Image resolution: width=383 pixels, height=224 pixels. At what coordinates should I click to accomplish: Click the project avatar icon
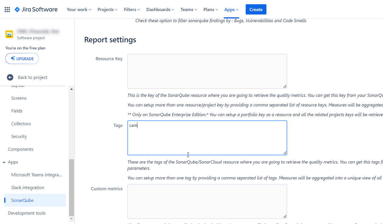pos(9,34)
